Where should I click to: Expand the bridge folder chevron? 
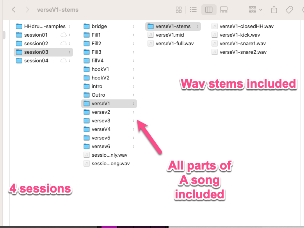click(x=133, y=27)
